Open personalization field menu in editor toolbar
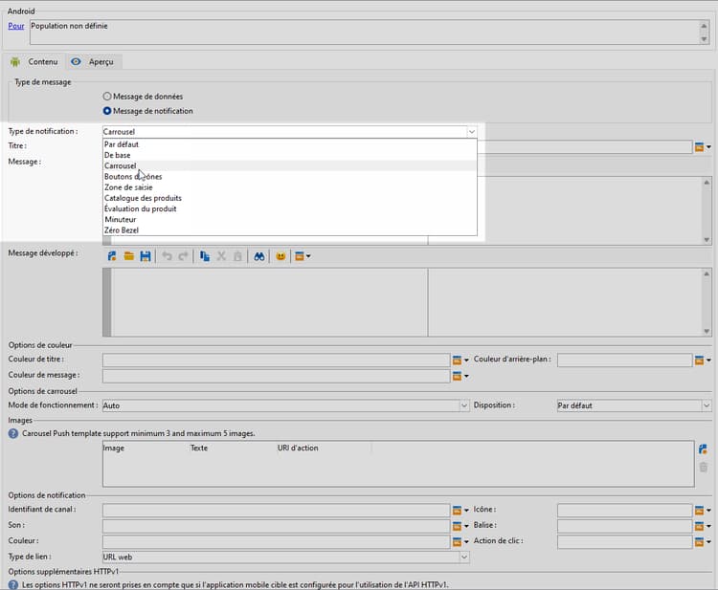The width and height of the screenshot is (718, 590). click(x=303, y=256)
